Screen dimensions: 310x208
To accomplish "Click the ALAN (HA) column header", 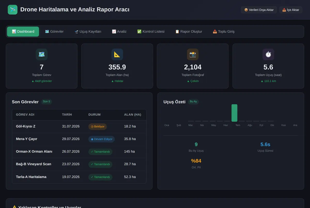I will pos(133,115).
